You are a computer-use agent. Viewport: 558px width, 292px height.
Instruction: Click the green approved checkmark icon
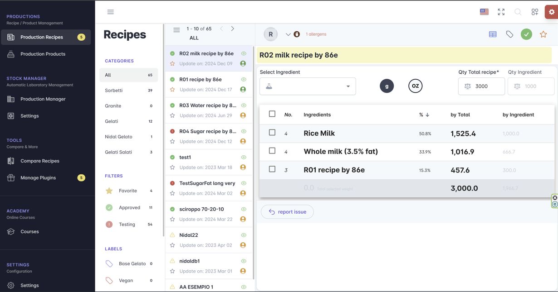tap(526, 34)
